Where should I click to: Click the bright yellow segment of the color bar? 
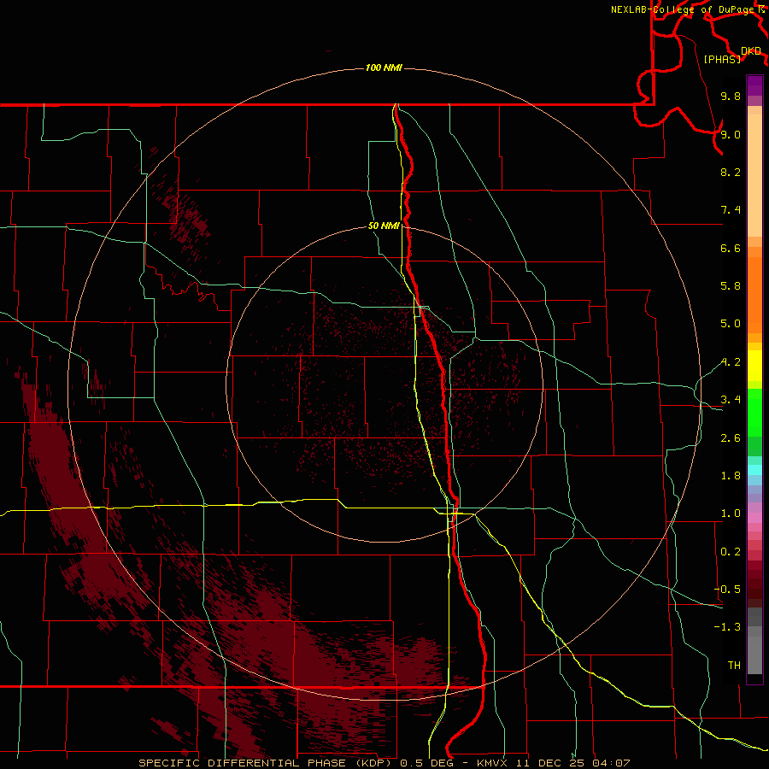point(754,366)
